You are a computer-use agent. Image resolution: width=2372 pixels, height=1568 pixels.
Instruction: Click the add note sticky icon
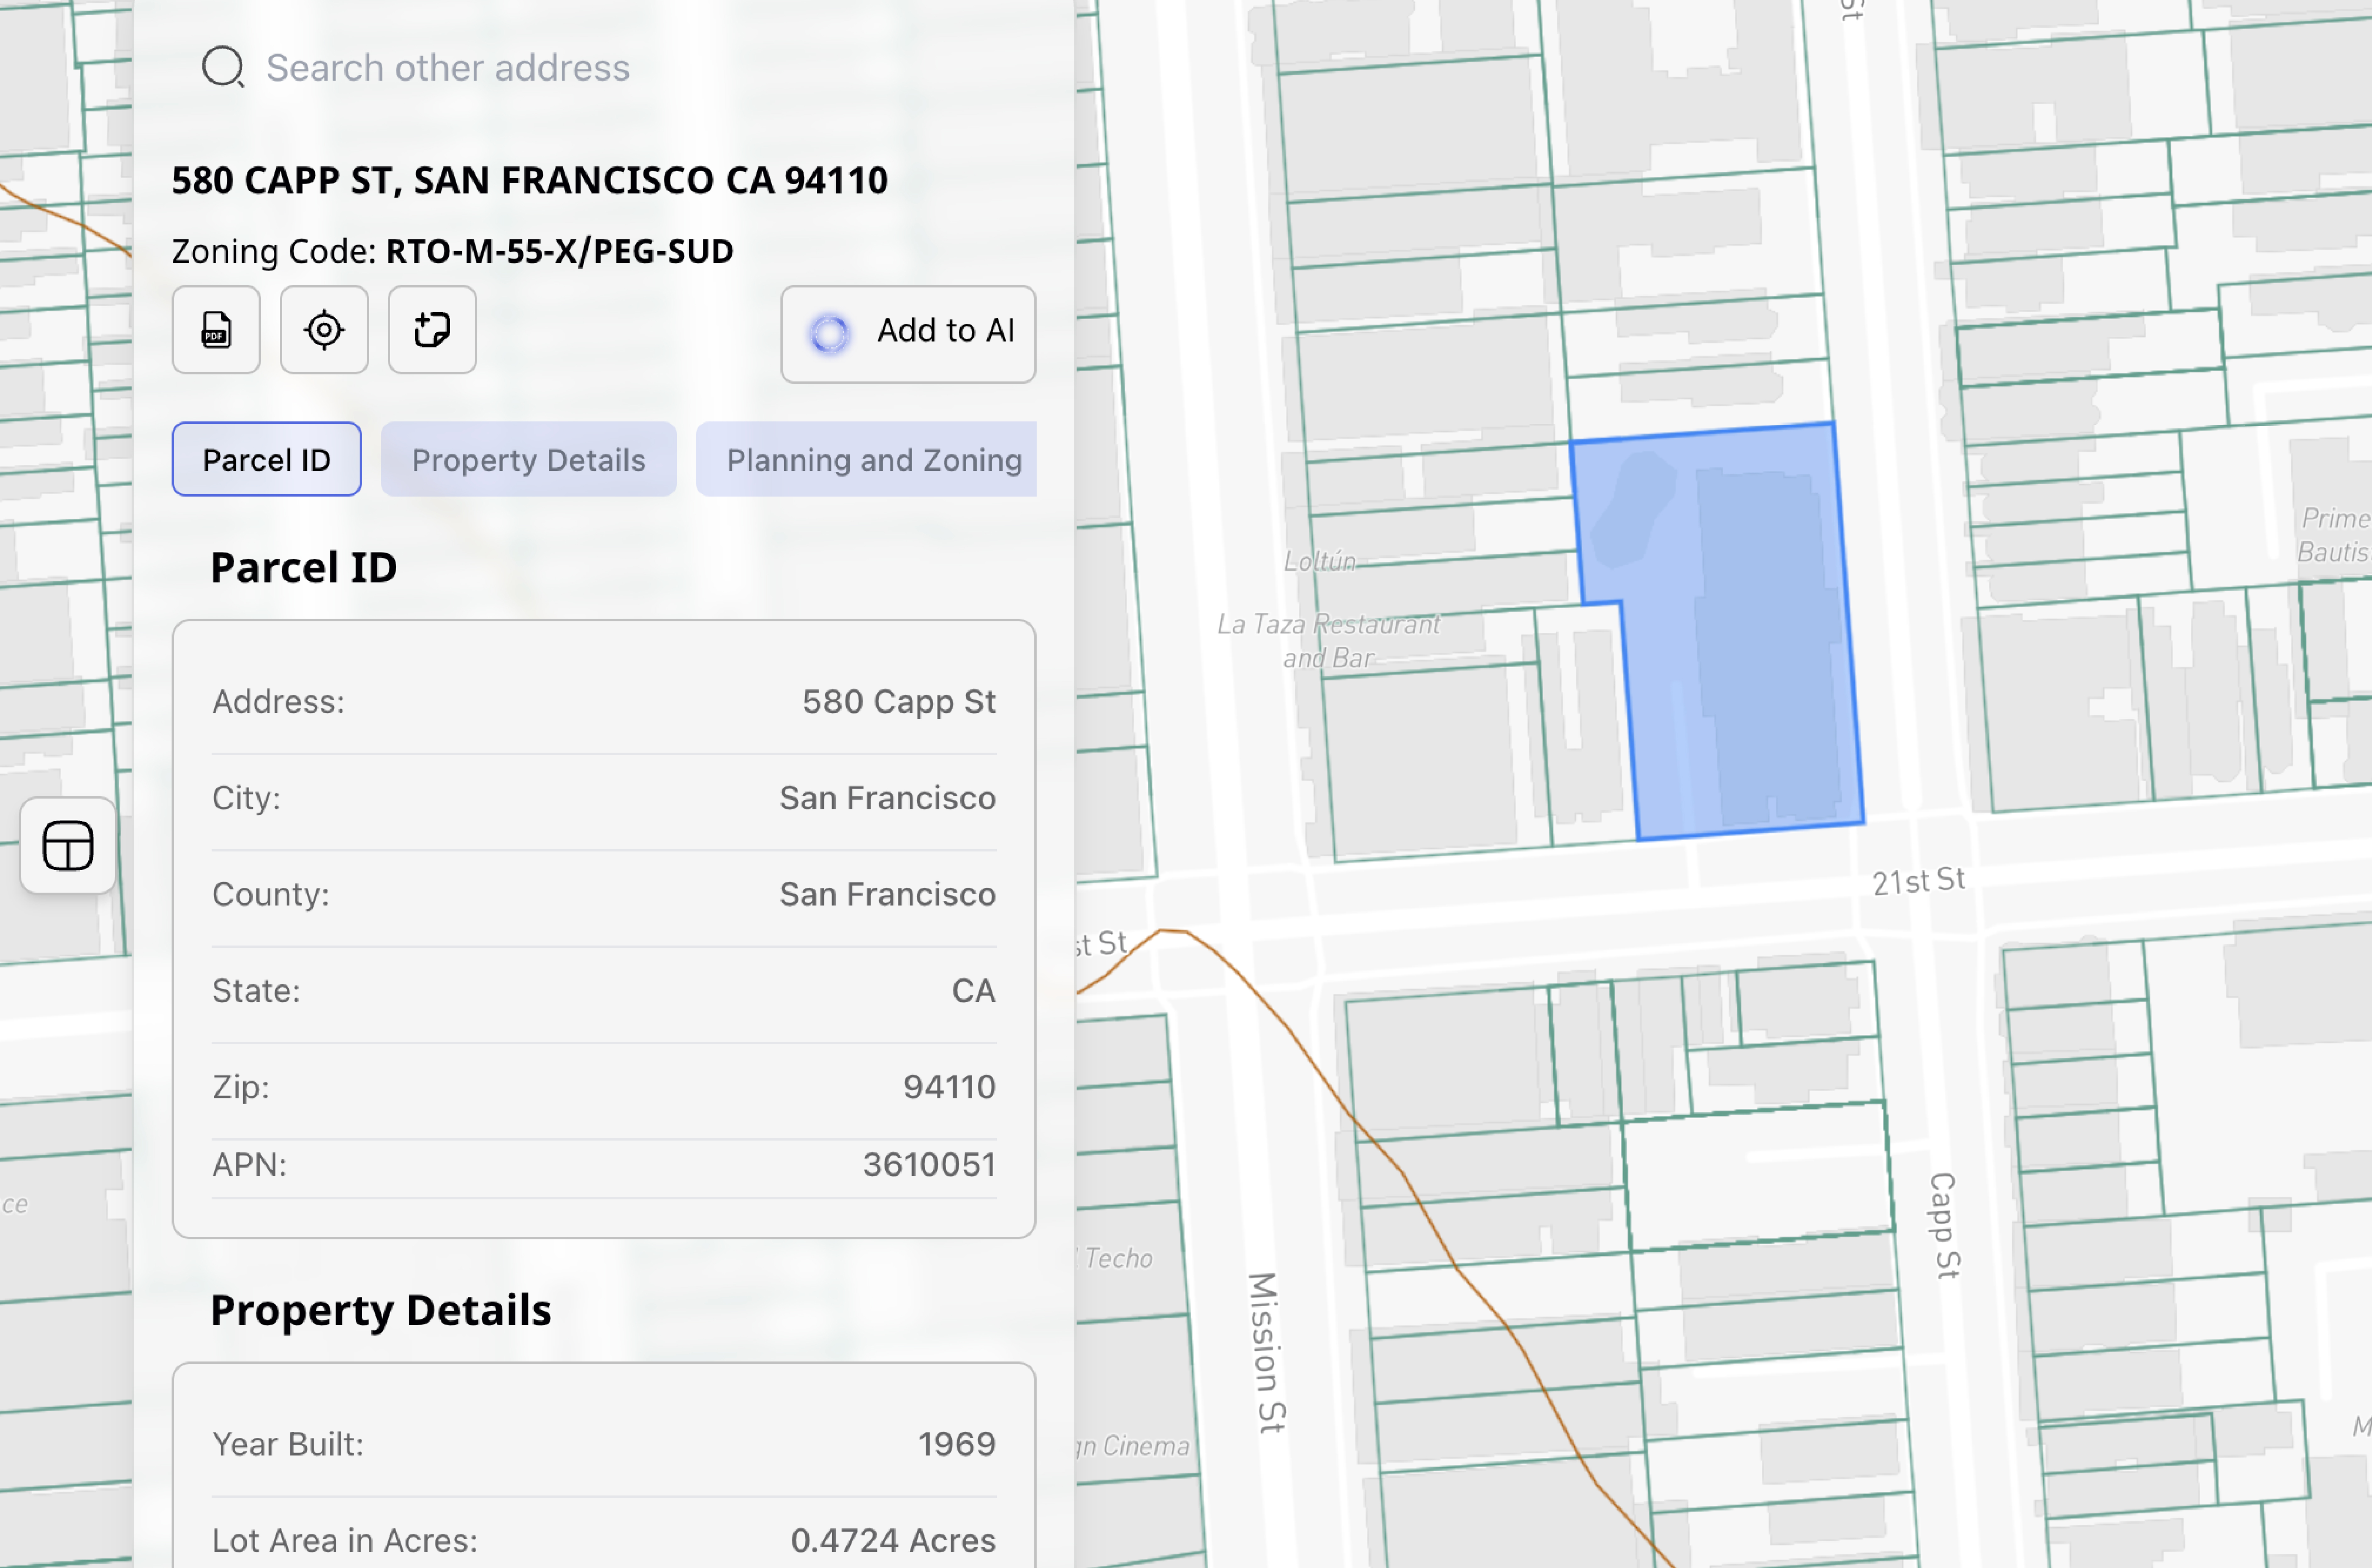tap(432, 330)
